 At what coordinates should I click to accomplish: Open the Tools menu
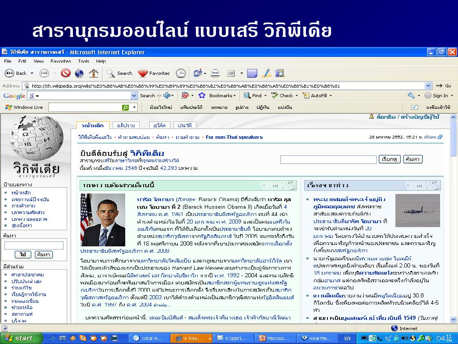click(x=84, y=61)
